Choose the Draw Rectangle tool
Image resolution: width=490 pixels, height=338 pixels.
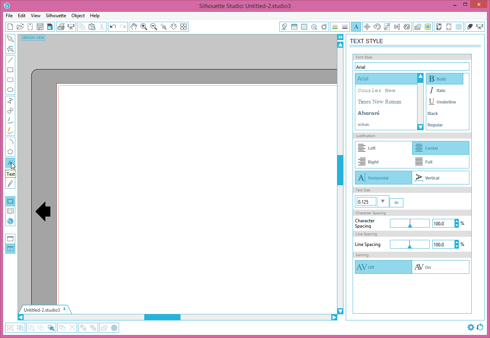click(x=10, y=70)
